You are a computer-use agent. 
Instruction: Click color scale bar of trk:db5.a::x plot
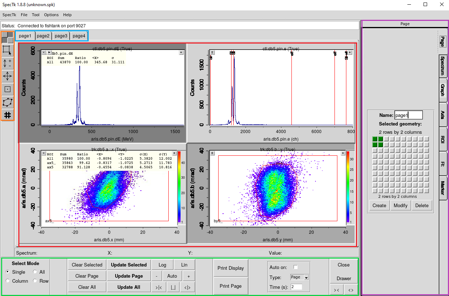pyautogui.click(x=179, y=187)
